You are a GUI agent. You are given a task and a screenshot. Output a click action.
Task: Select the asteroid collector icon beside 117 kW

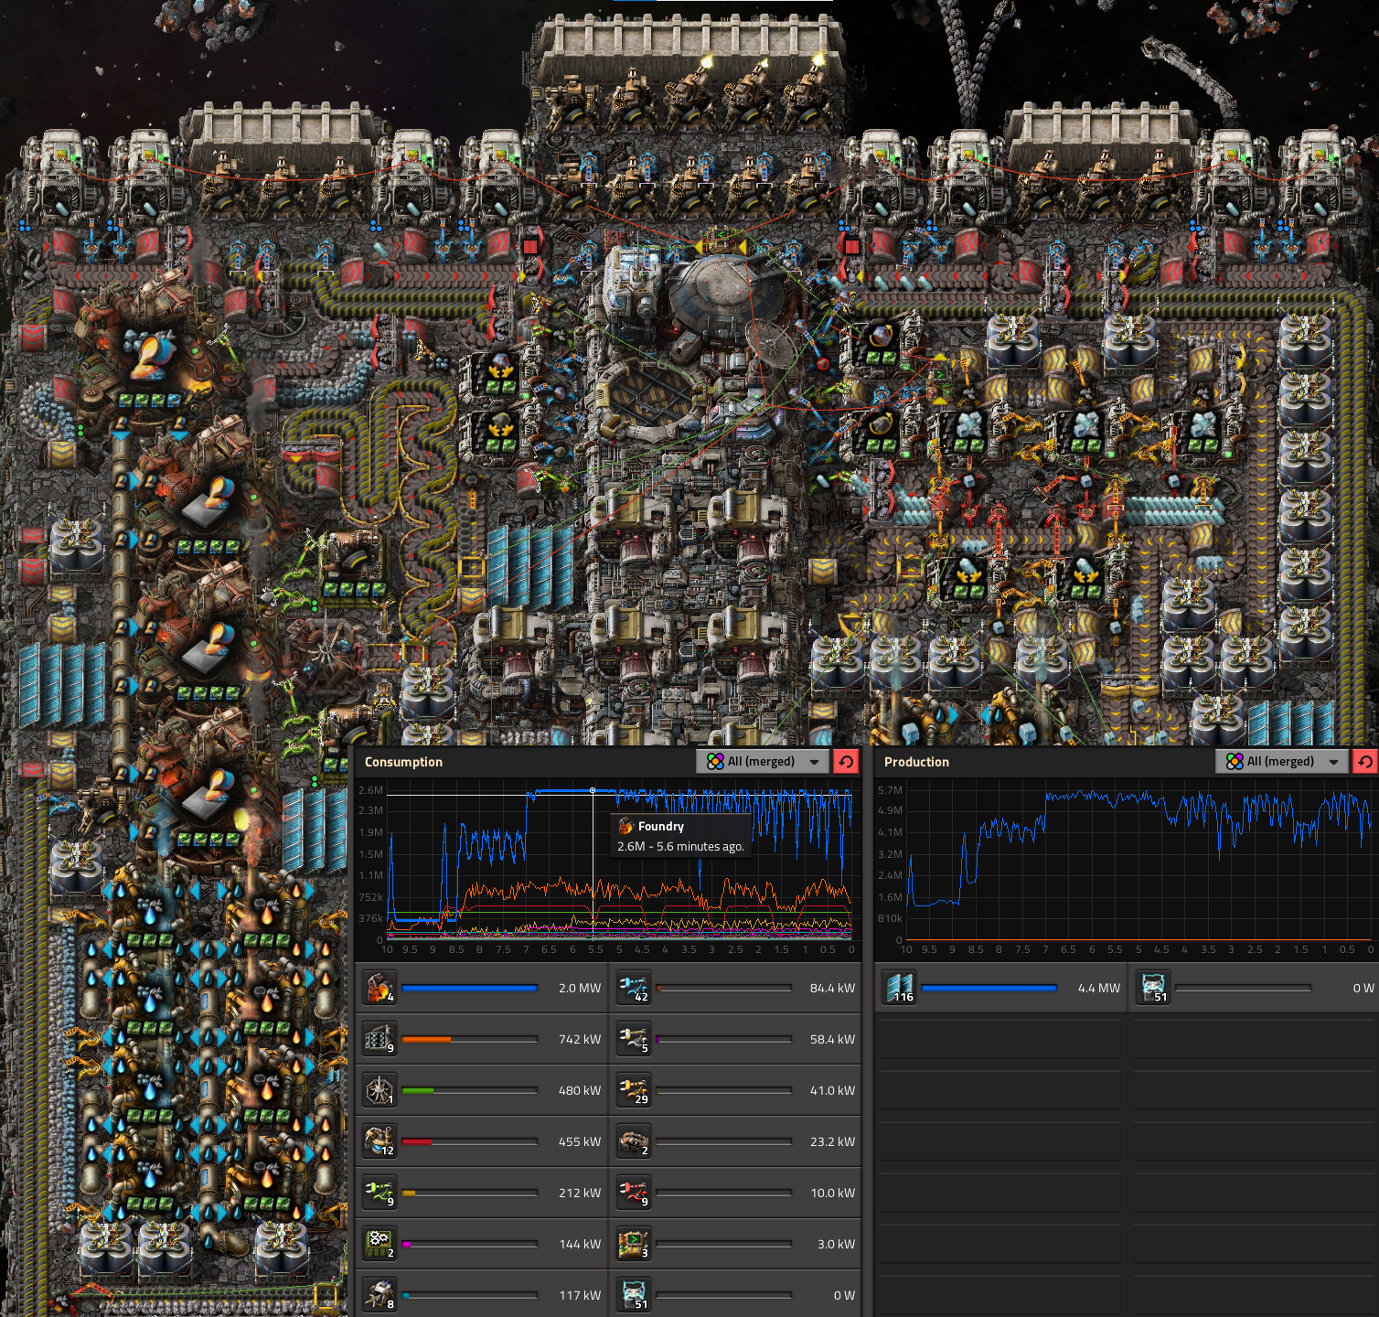tap(379, 1295)
